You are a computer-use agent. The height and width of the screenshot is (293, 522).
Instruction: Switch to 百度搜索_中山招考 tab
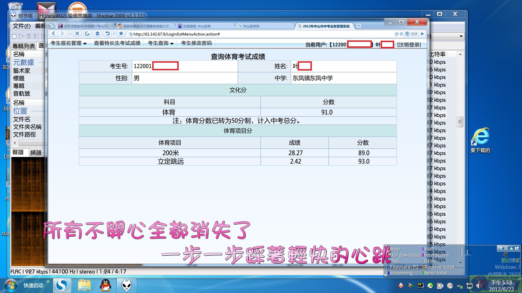197,26
